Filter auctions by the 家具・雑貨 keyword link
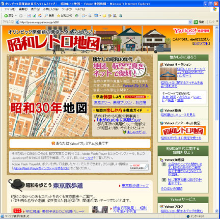Image resolution: width=220 pixels, height=219 pixels. pyautogui.click(x=169, y=97)
